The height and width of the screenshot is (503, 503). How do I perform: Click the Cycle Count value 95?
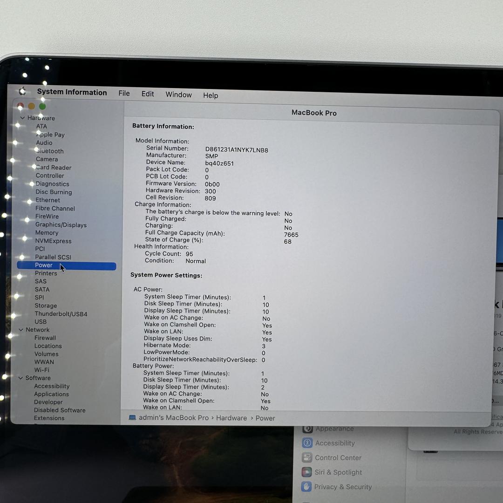(189, 254)
